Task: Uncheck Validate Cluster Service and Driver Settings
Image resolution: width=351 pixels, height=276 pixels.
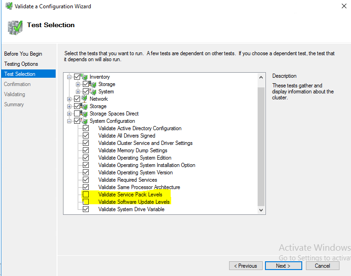Action: (x=86, y=143)
